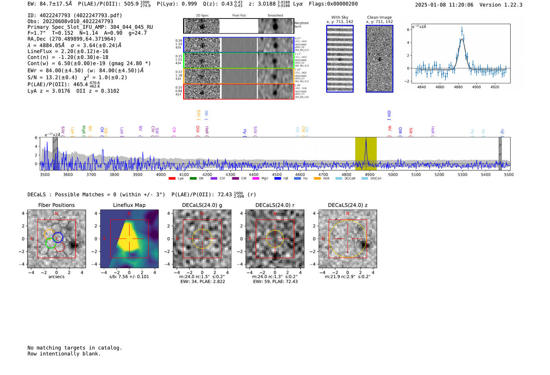Select the magenta MgII legend swatch
550x375 pixels.
tap(255, 179)
